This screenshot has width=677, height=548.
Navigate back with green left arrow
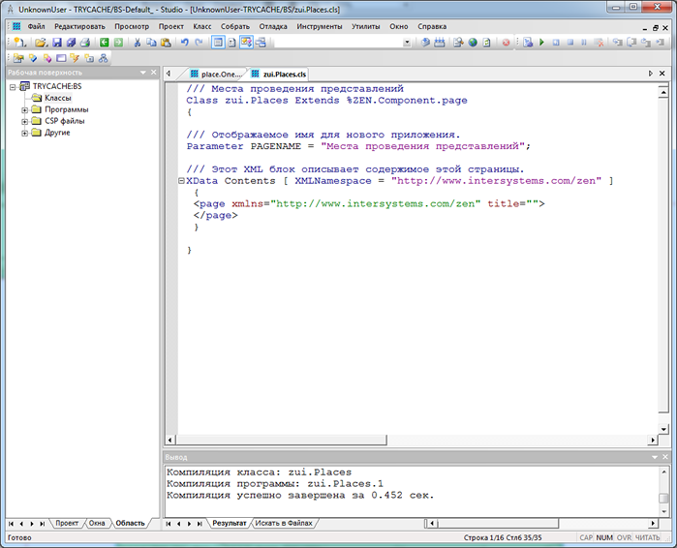[x=104, y=43]
